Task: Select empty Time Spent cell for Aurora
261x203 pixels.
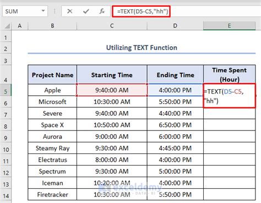Action: coord(229,136)
